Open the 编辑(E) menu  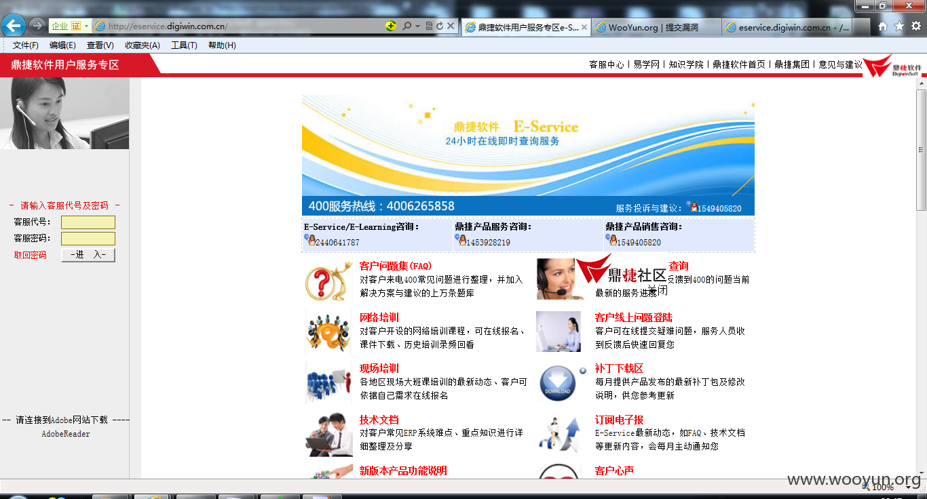pyautogui.click(x=62, y=45)
